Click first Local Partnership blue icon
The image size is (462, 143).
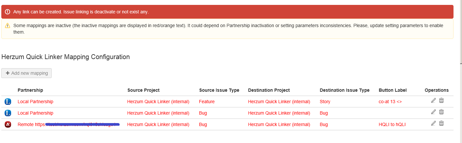click(x=8, y=102)
